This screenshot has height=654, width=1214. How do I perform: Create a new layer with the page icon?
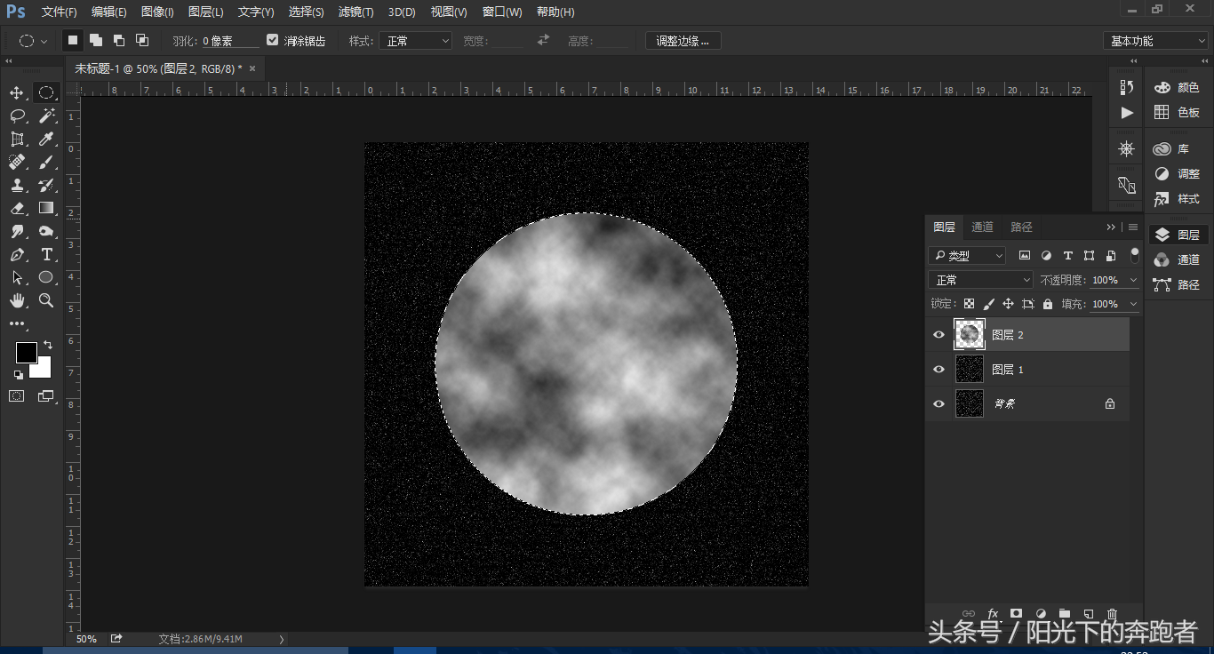click(x=1088, y=614)
